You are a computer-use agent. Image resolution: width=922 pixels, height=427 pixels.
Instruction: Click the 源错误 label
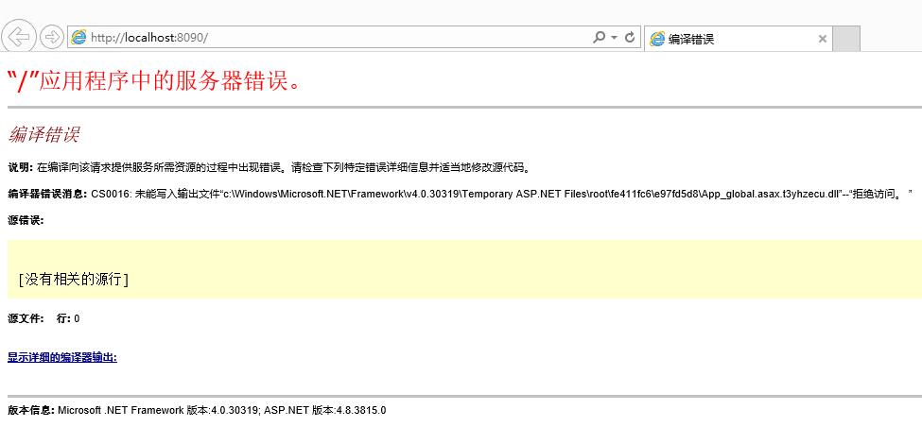pyautogui.click(x=26, y=220)
